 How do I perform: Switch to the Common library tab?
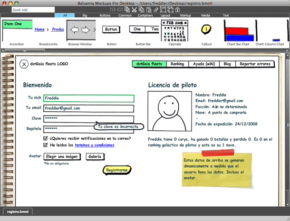click(125, 15)
